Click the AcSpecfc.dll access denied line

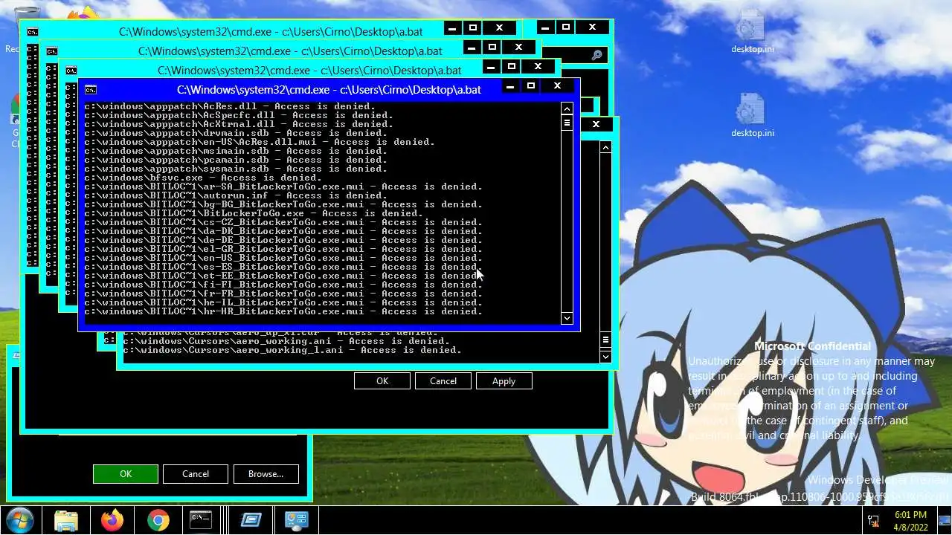point(239,115)
